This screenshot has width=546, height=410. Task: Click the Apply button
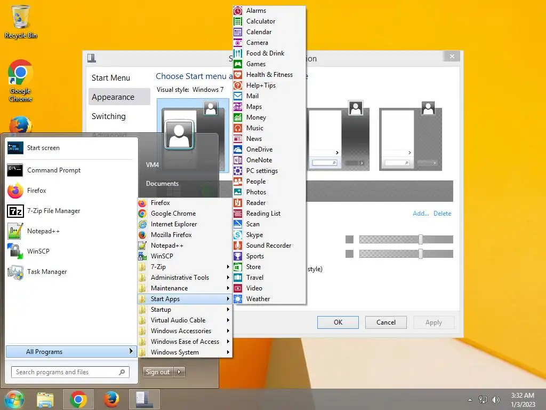pyautogui.click(x=433, y=322)
